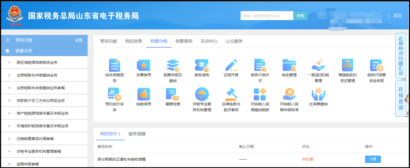Open the 对纳税人延期申报核准 icon
This screenshot has height=168, width=410.
[x=289, y=94]
